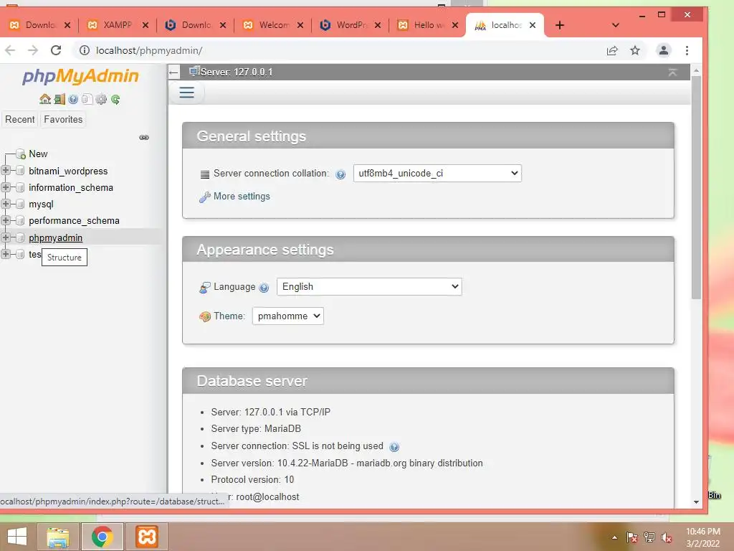The width and height of the screenshot is (734, 551).
Task: Open navigation panel settings gear icon
Action: [x=100, y=99]
